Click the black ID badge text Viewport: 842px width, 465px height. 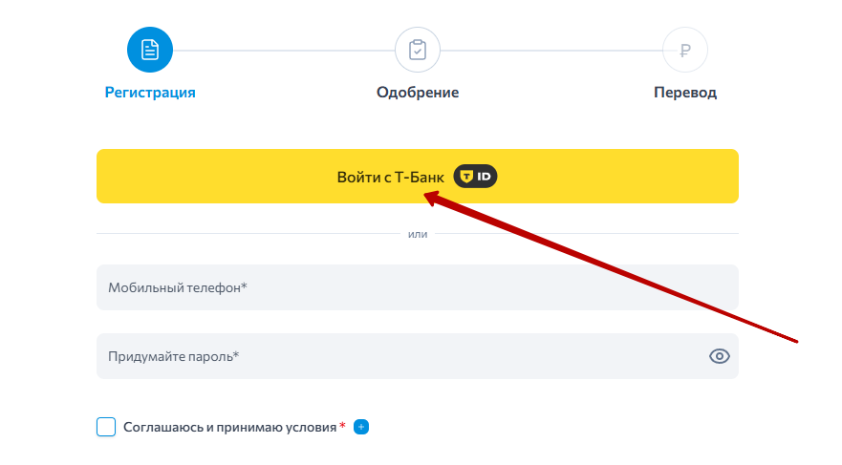pos(484,177)
